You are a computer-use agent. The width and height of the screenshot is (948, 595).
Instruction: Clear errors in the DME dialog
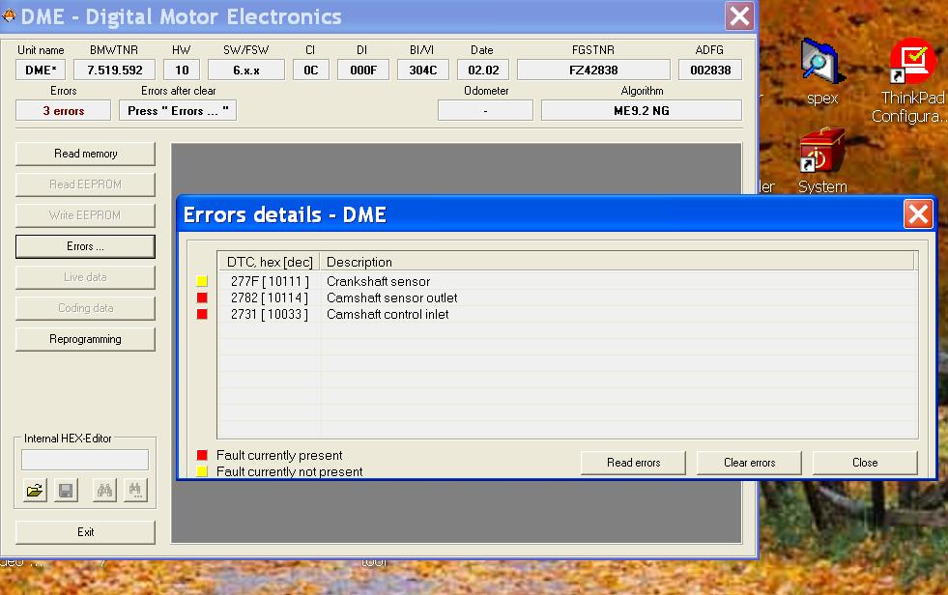(x=749, y=463)
